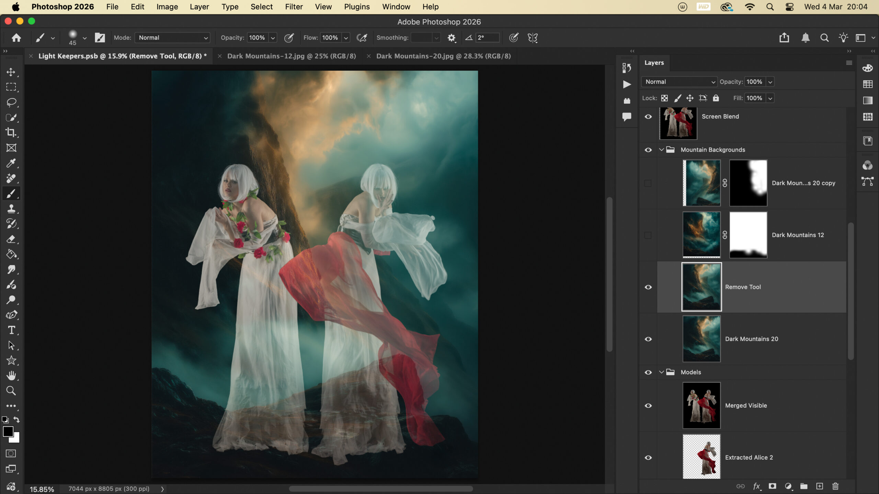
Task: Open the brush Mode dropdown
Action: pos(172,38)
